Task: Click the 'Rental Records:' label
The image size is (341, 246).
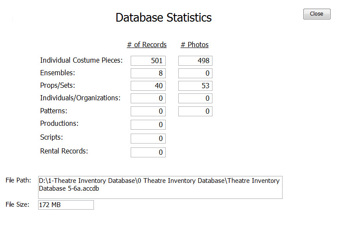Action: click(64, 151)
